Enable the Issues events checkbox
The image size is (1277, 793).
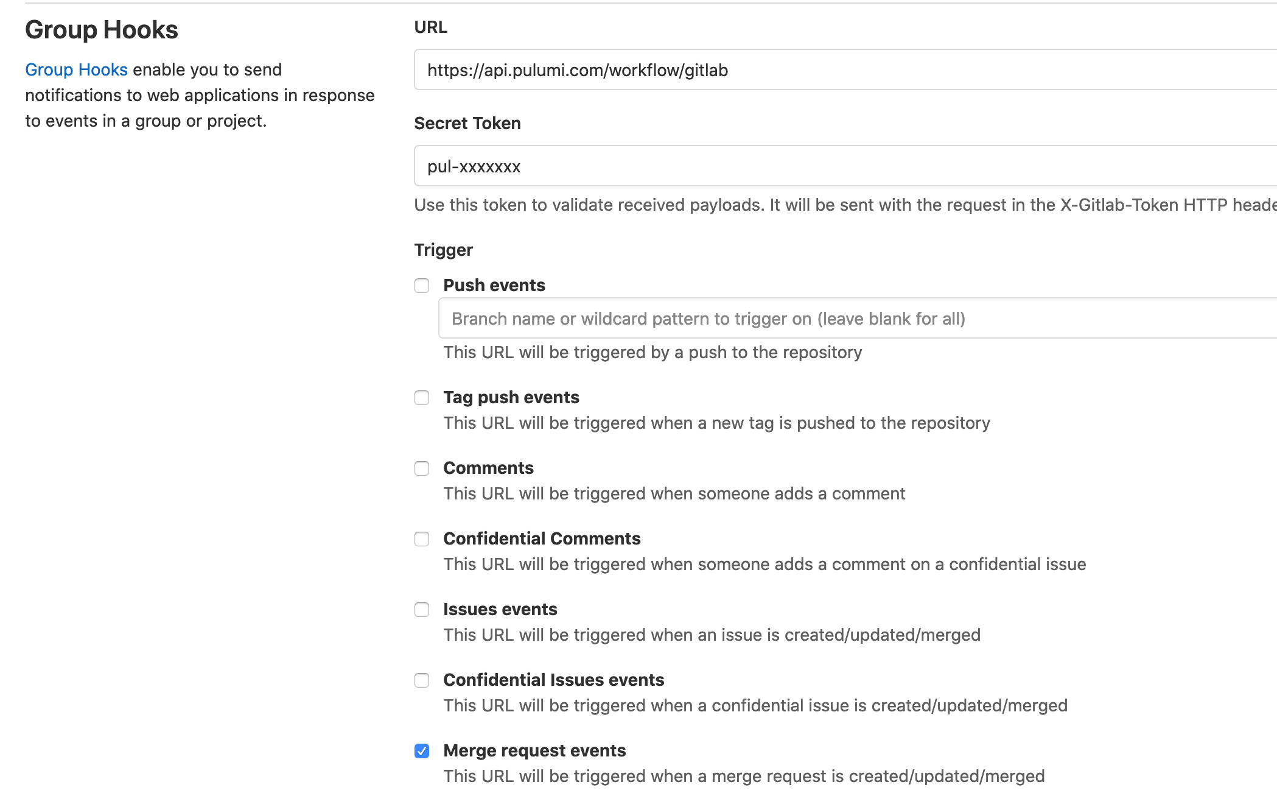[422, 610]
